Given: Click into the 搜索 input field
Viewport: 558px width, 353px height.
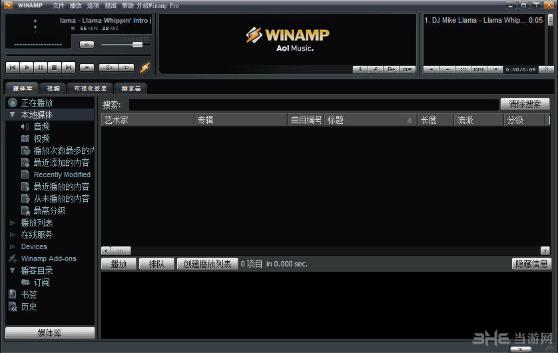Looking at the screenshot, I should 314,105.
